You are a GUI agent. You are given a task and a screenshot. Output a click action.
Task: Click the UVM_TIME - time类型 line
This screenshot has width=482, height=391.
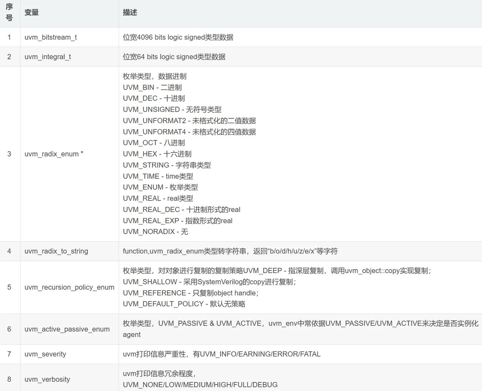pyautogui.click(x=158, y=176)
